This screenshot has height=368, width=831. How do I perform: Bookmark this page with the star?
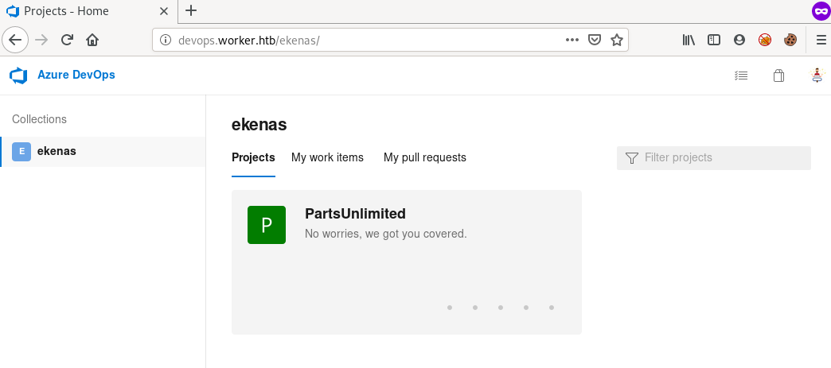click(x=616, y=40)
